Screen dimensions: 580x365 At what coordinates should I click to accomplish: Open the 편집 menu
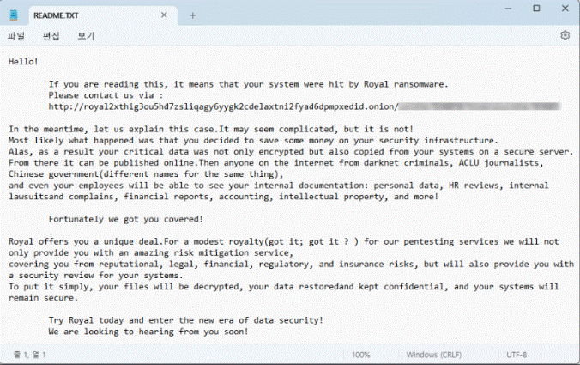click(x=51, y=35)
